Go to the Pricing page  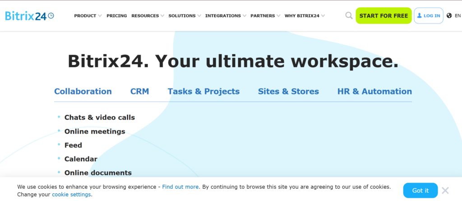pos(116,16)
